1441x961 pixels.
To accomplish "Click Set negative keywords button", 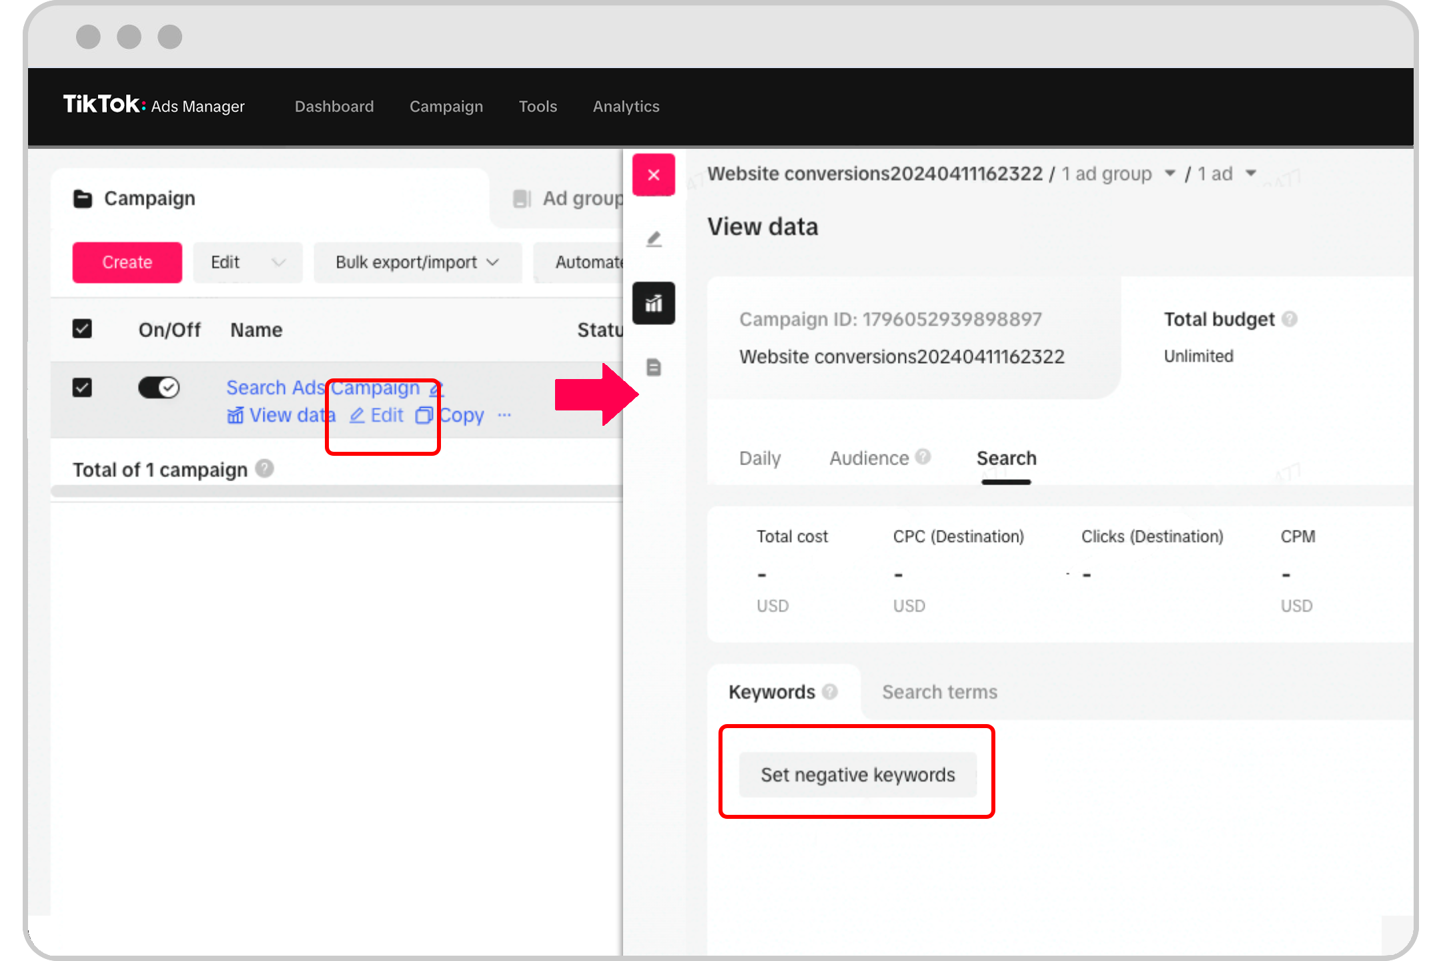I will pos(857,773).
